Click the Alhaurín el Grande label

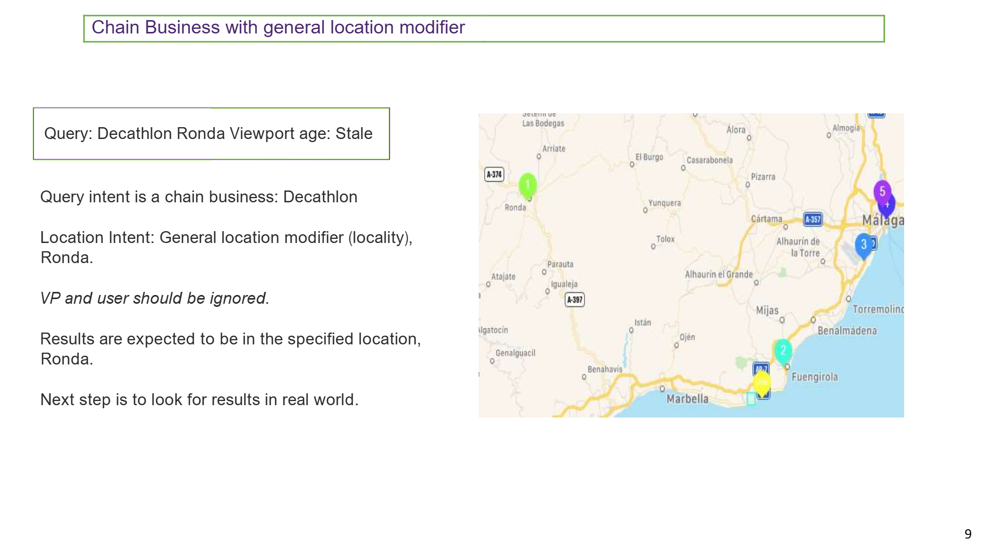coord(719,274)
